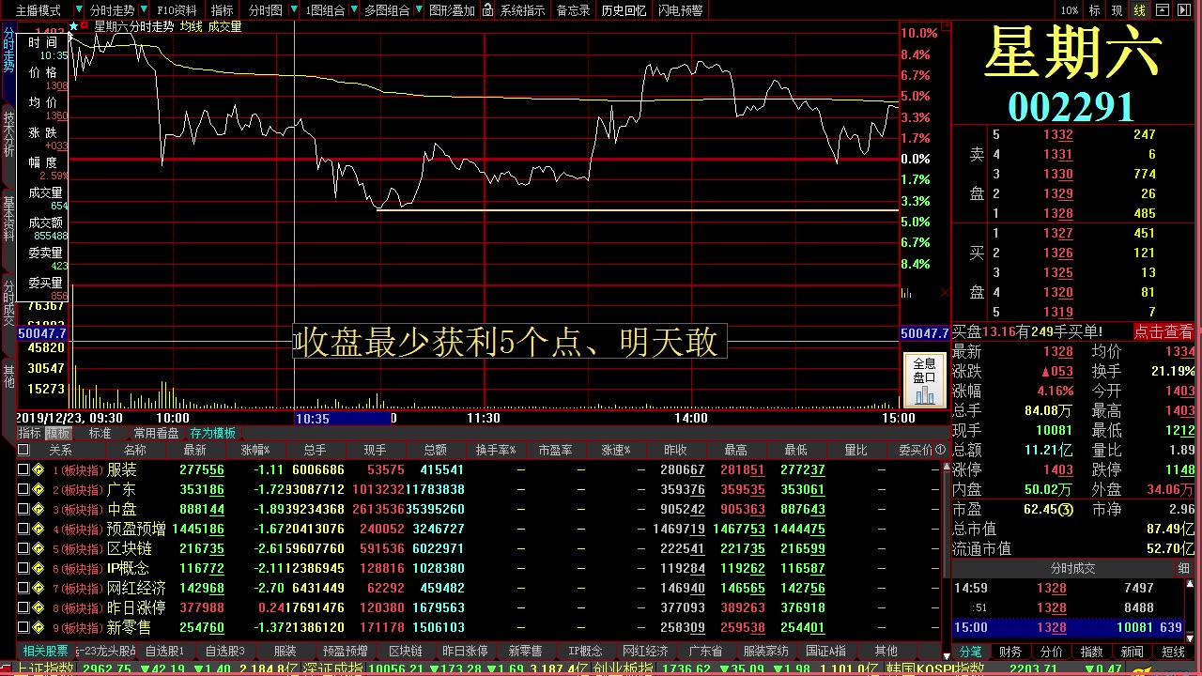Open the 图形叠加 toolbar item
Viewport: 1202px width, 676px height.
click(x=452, y=10)
